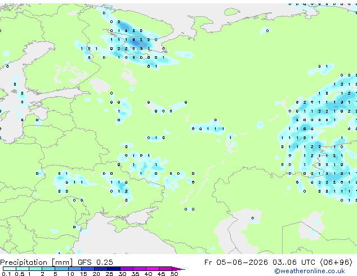Open the weatheronline.co.uk copyright link
The width and height of the screenshot is (357, 276).
coord(310,271)
